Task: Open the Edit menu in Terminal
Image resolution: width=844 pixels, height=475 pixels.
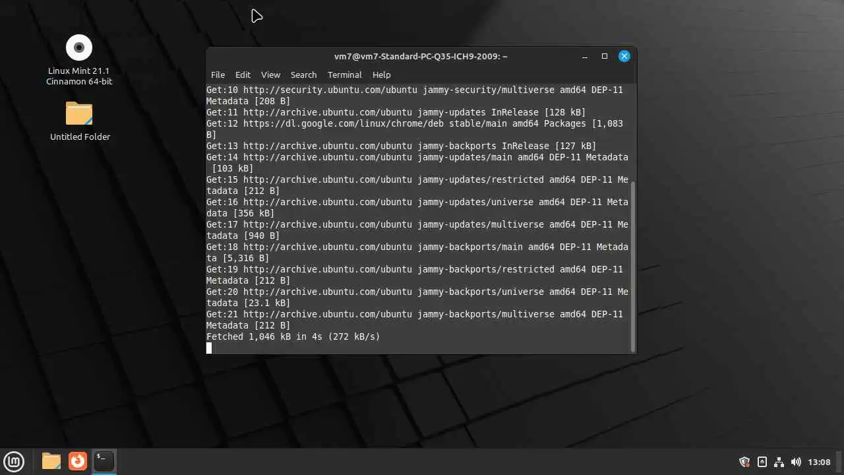Action: point(243,75)
